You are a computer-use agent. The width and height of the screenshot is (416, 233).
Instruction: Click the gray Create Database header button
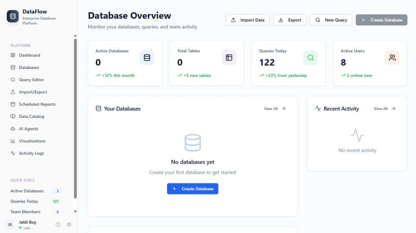[381, 20]
